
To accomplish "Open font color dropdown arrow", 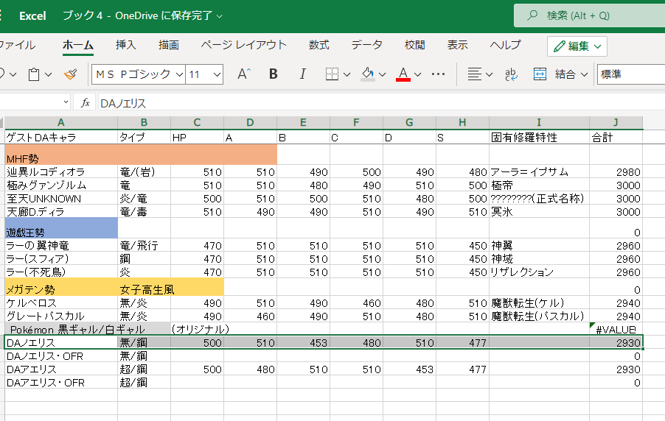I will (418, 74).
